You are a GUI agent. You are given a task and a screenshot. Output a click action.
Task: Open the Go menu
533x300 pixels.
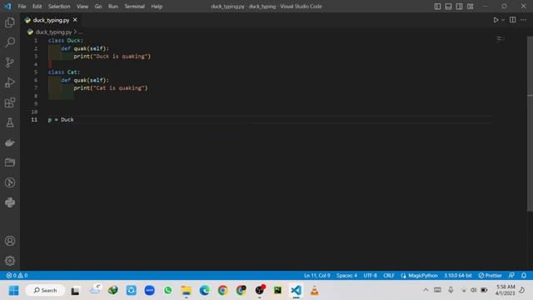(98, 7)
